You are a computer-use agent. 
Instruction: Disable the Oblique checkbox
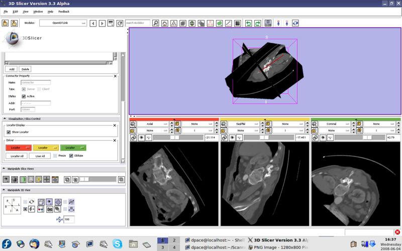pyautogui.click(x=71, y=156)
